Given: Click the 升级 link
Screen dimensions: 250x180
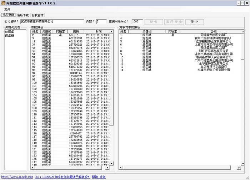Looking at the screenshot, I should click(x=103, y=177).
